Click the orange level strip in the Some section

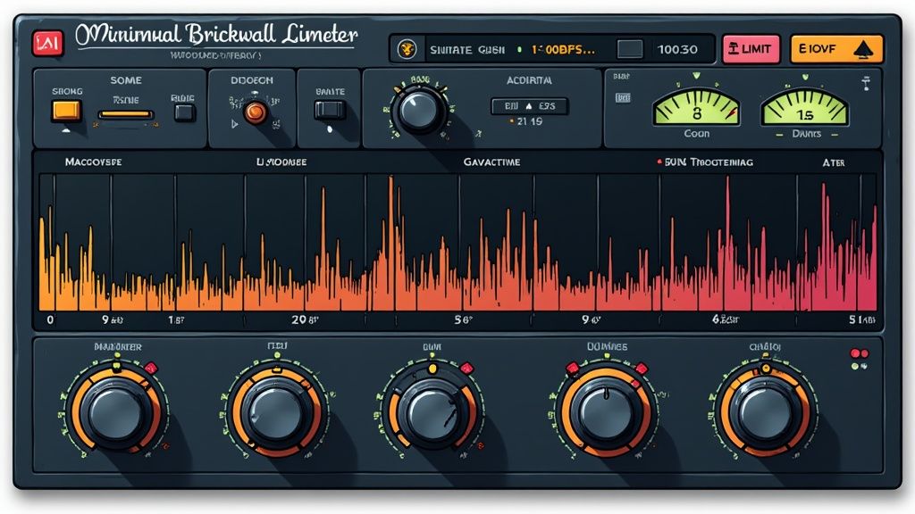[125, 112]
